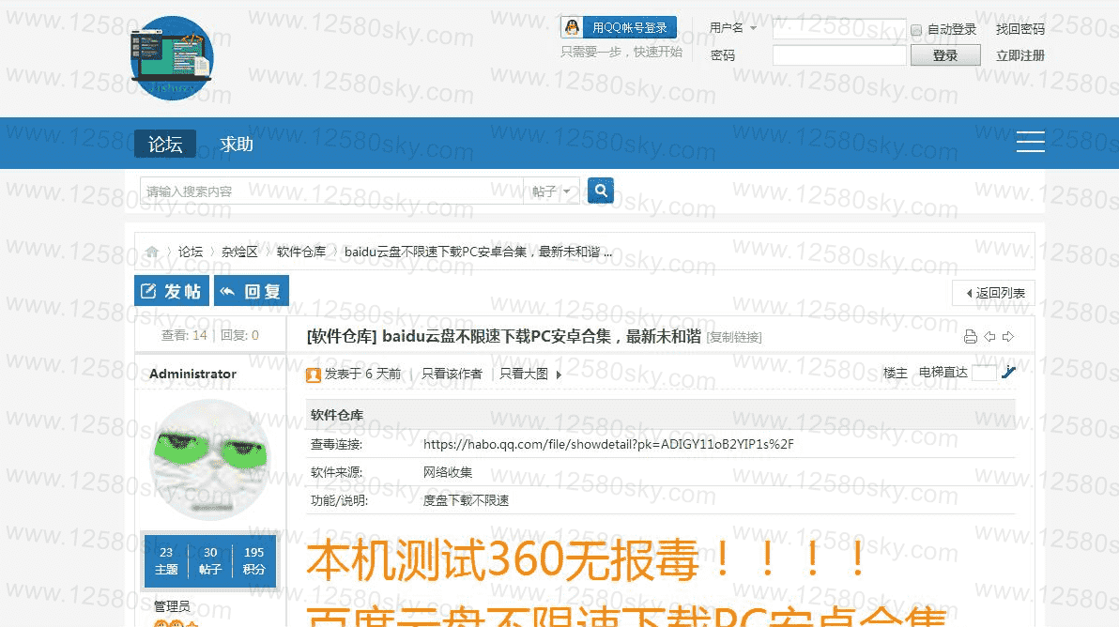Click the 登录 button
The image size is (1119, 627).
tap(945, 55)
